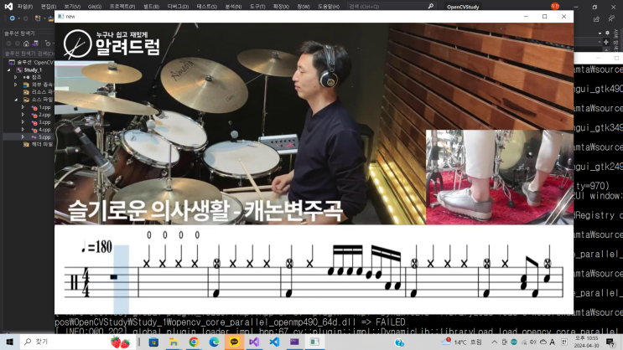Screen dimensions: 623x350
Task: Open the Windows Start menu
Action: 9,342
